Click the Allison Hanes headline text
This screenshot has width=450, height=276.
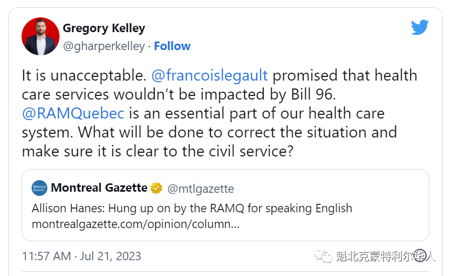(192, 208)
